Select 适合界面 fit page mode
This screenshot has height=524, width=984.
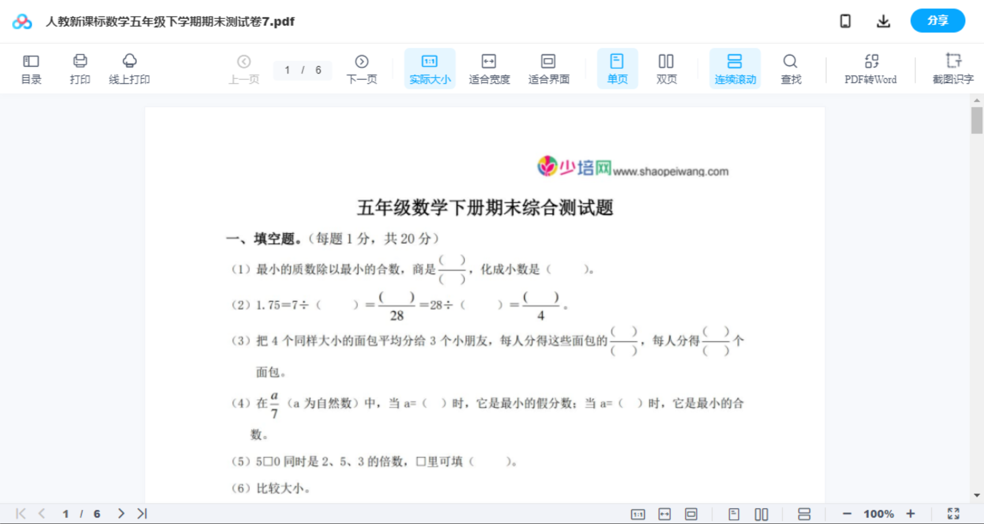click(548, 68)
